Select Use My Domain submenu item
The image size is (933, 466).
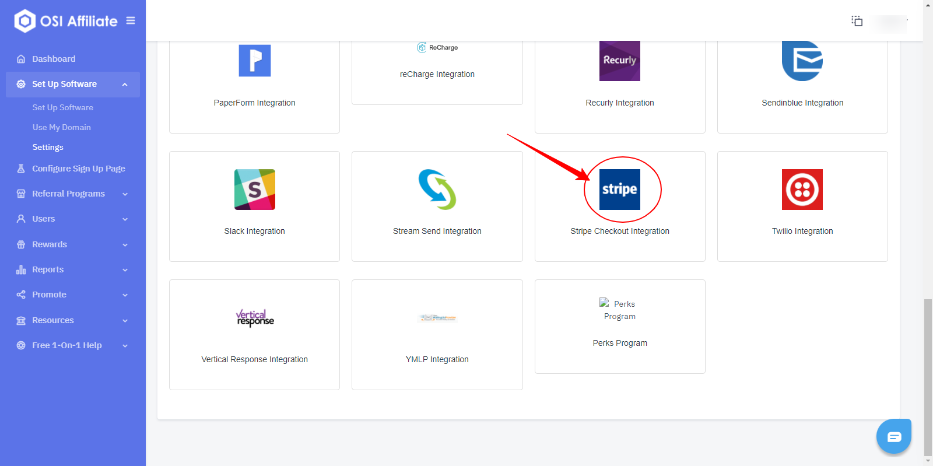click(62, 127)
